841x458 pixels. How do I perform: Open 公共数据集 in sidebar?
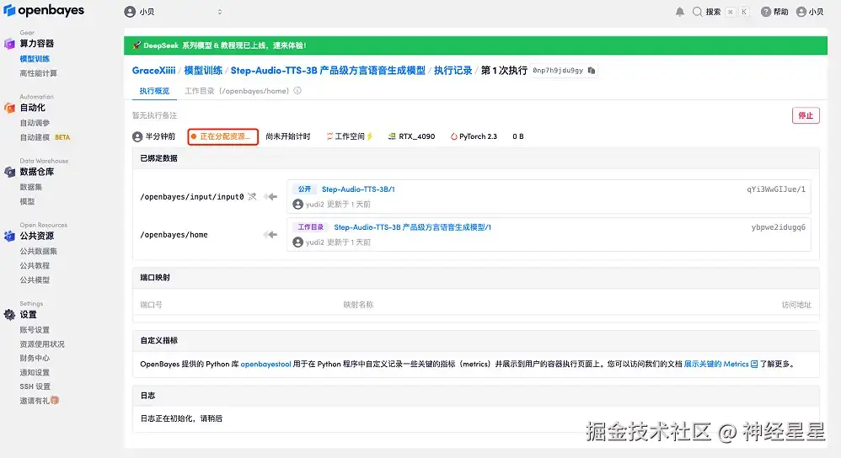pos(39,251)
